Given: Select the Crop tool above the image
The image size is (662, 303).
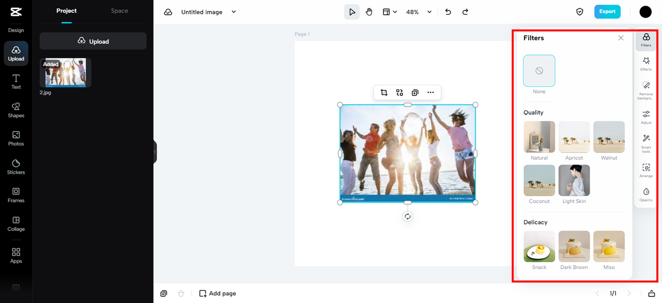Looking at the screenshot, I should pyautogui.click(x=384, y=92).
